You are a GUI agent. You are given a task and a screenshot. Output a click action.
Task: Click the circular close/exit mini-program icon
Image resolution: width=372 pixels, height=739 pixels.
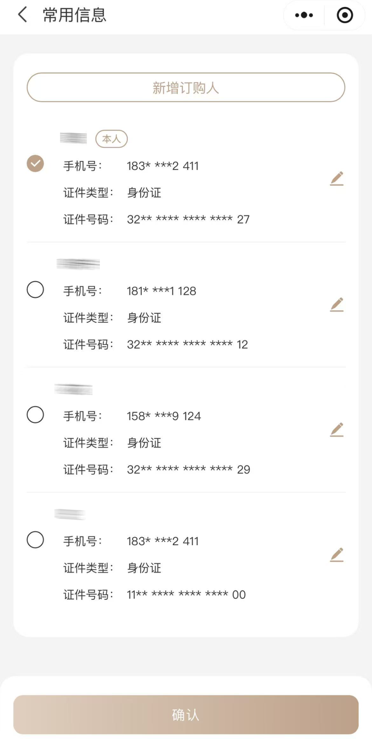tap(345, 15)
